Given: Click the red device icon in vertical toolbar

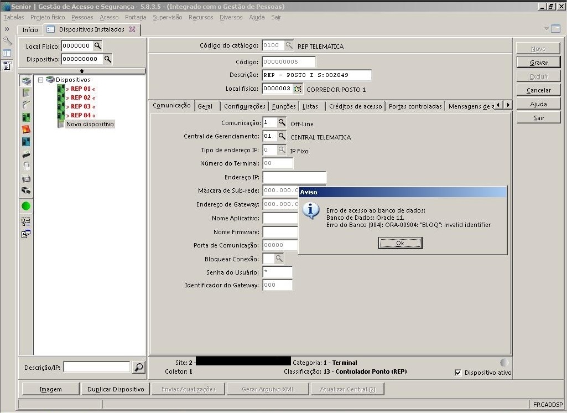Looking at the screenshot, I should click(x=26, y=130).
